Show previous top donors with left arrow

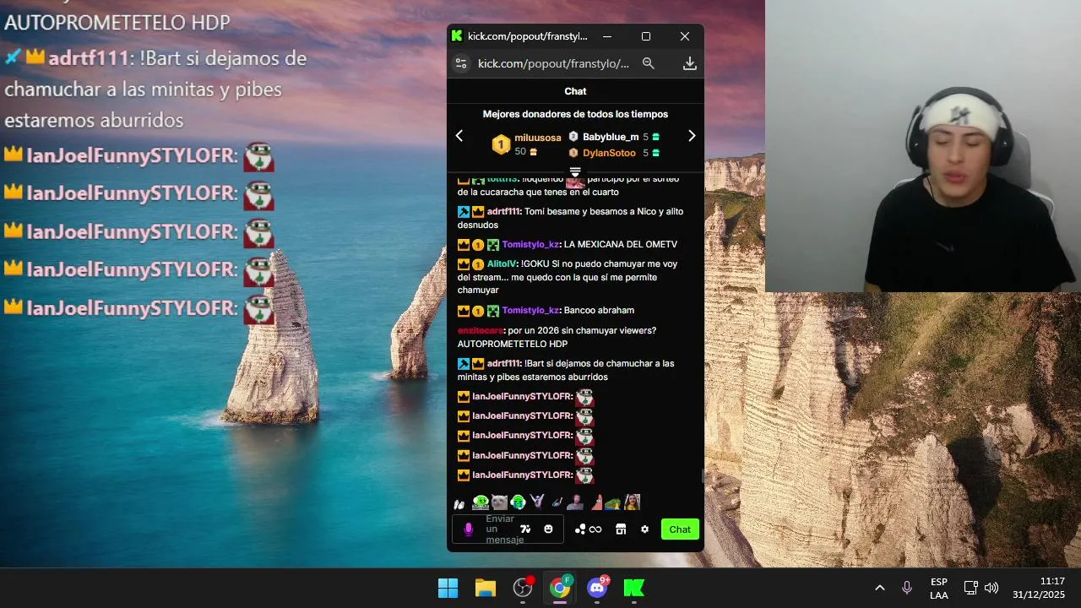click(x=459, y=136)
